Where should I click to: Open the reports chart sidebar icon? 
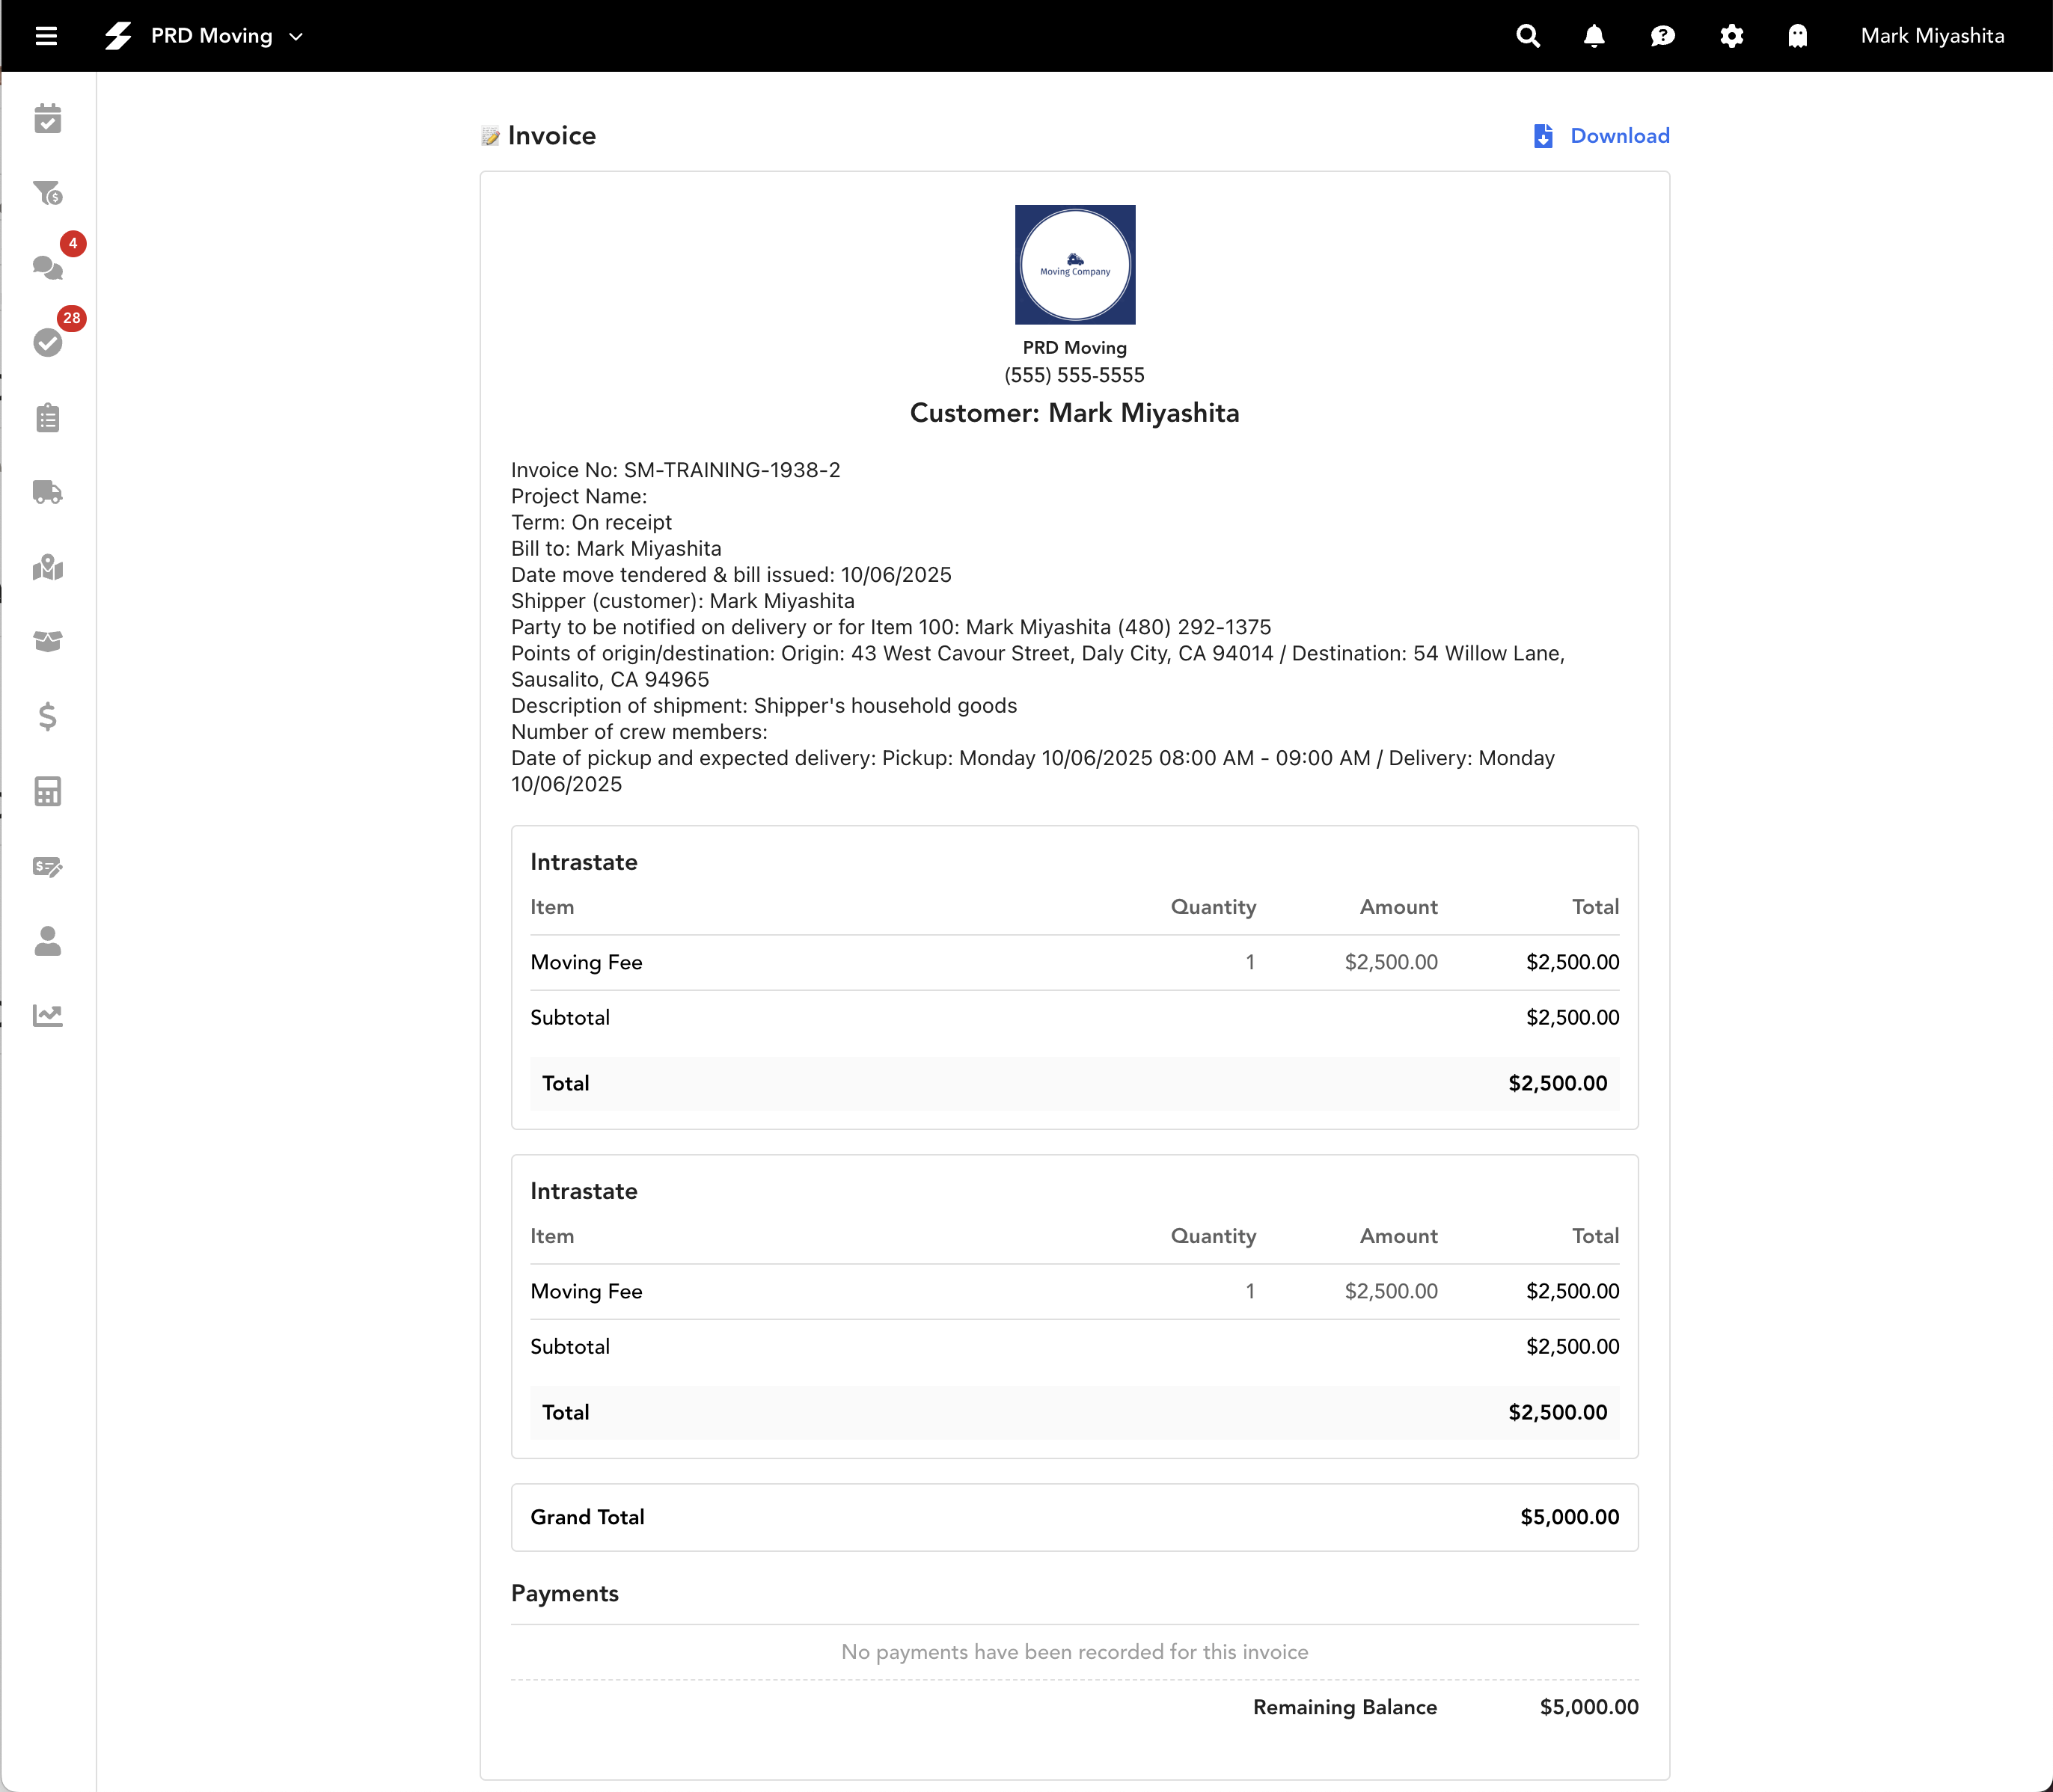48,1016
